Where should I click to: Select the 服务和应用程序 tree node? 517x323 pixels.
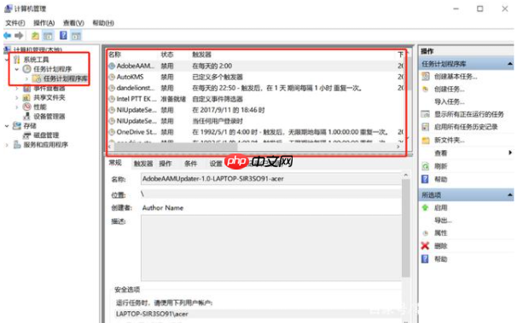45,145
